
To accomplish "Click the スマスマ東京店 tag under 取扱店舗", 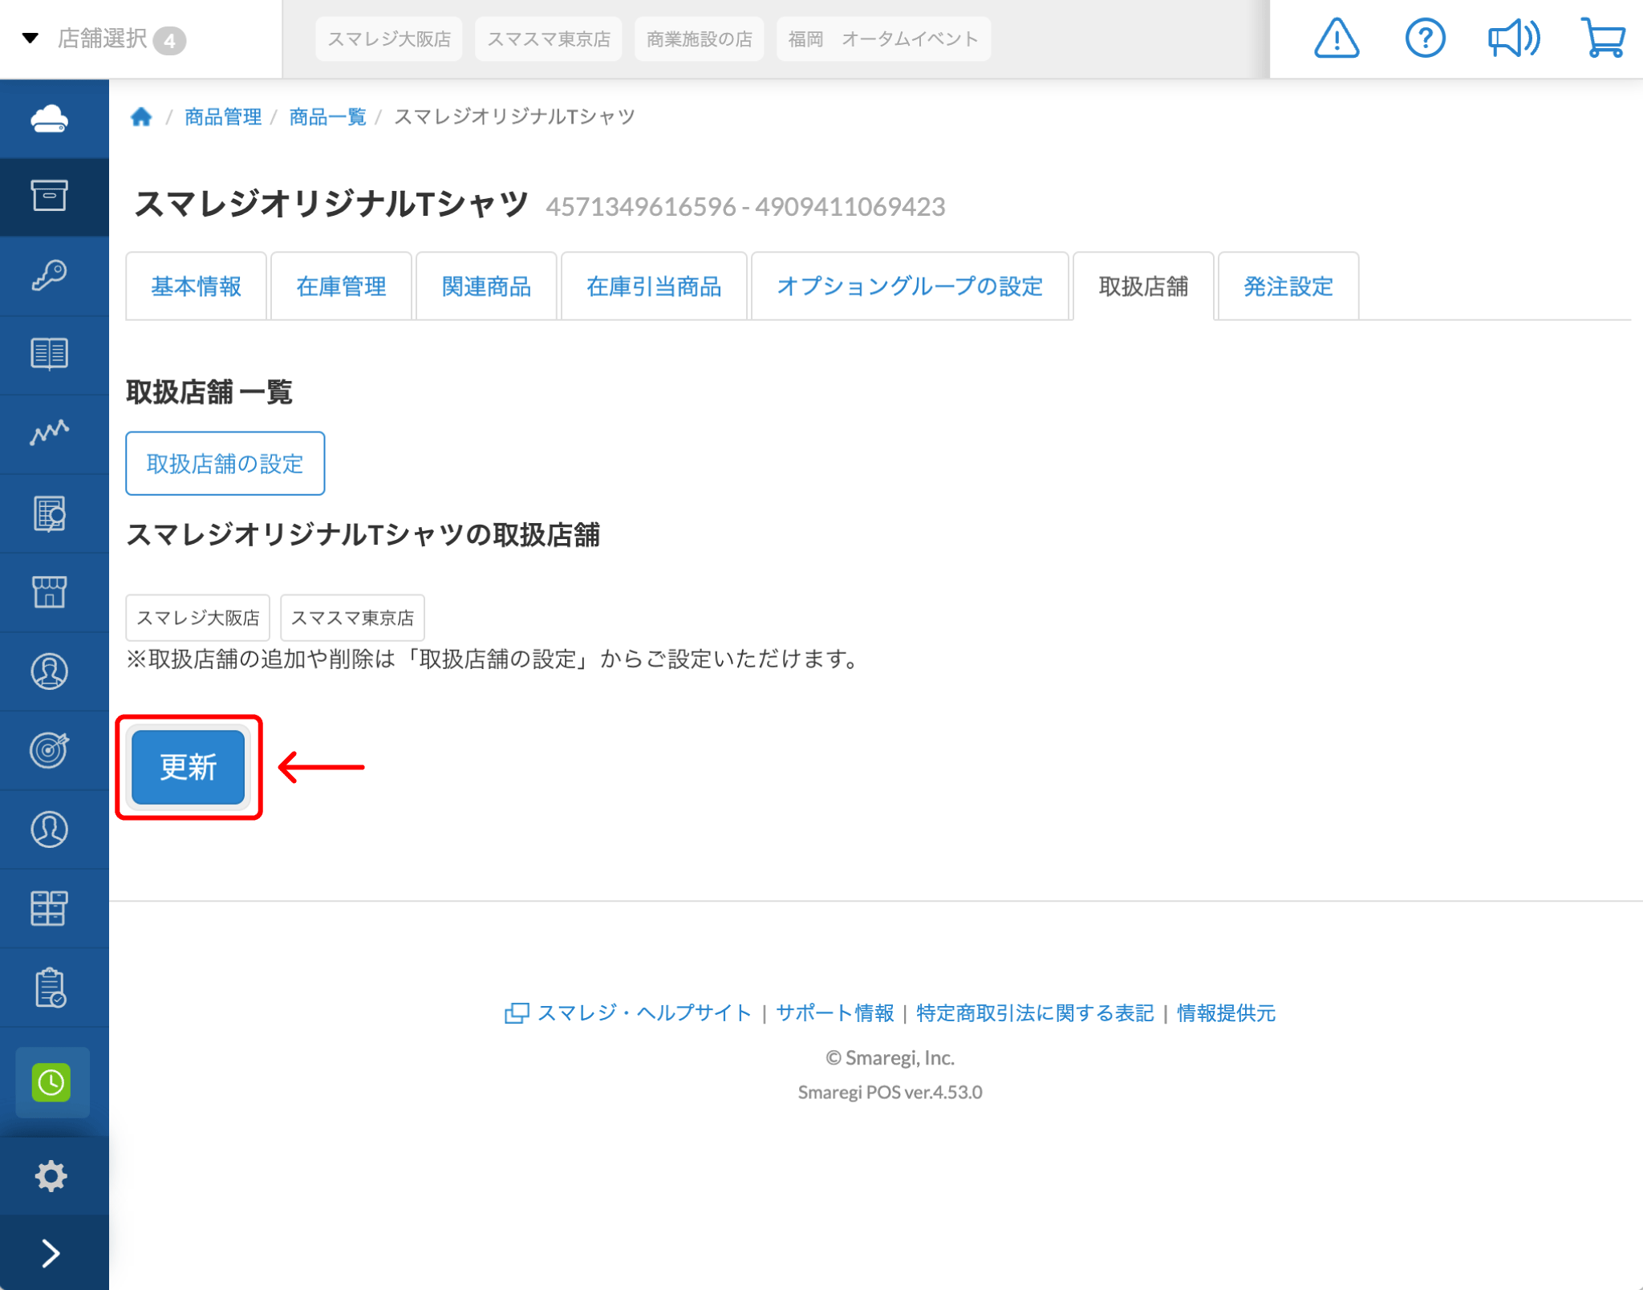I will tap(352, 618).
